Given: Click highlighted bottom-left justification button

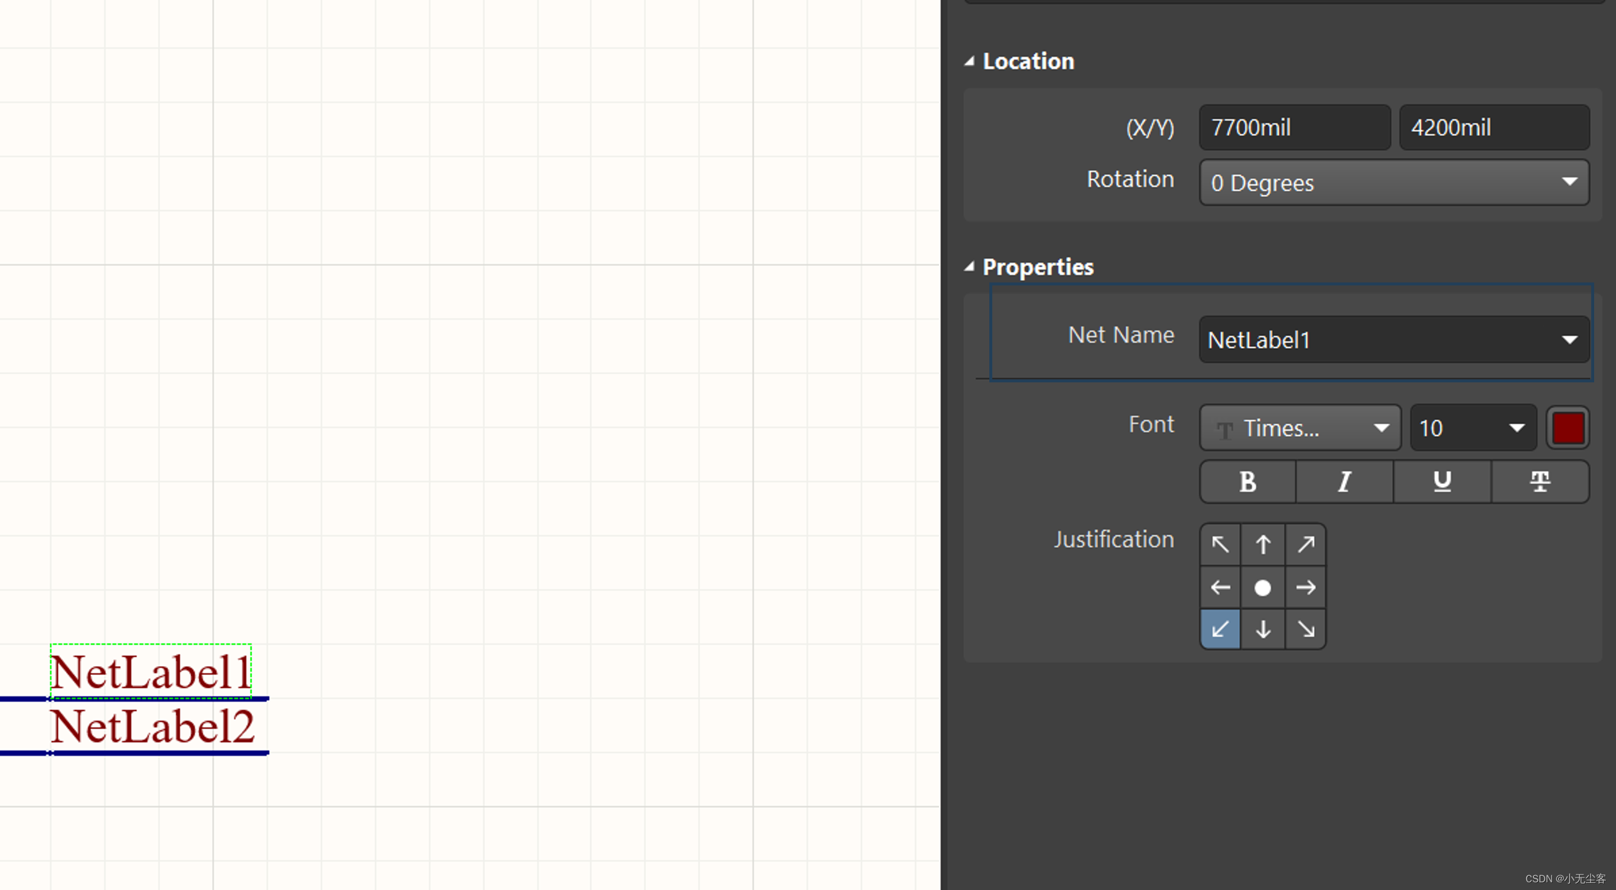Looking at the screenshot, I should coord(1220,629).
